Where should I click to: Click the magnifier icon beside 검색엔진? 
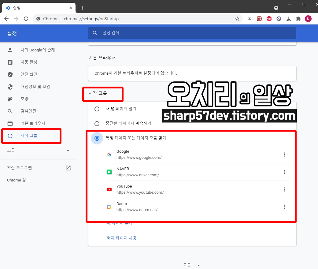(10, 111)
